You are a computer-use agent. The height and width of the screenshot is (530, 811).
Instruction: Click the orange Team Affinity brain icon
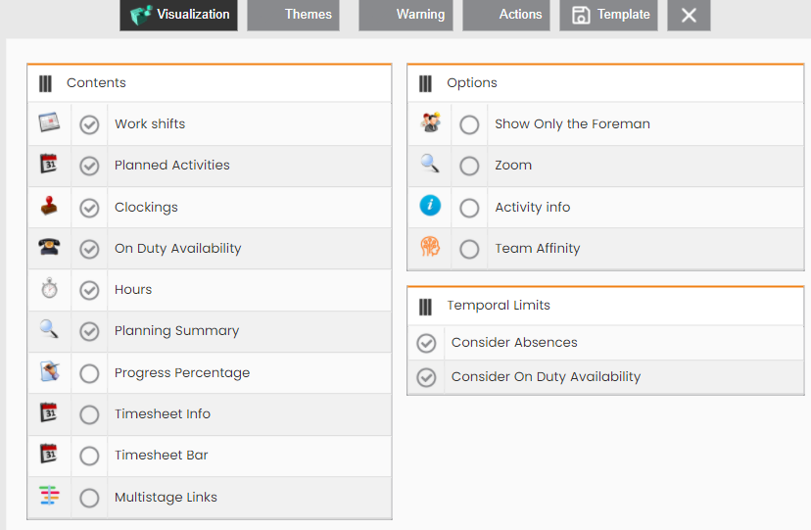click(x=430, y=247)
